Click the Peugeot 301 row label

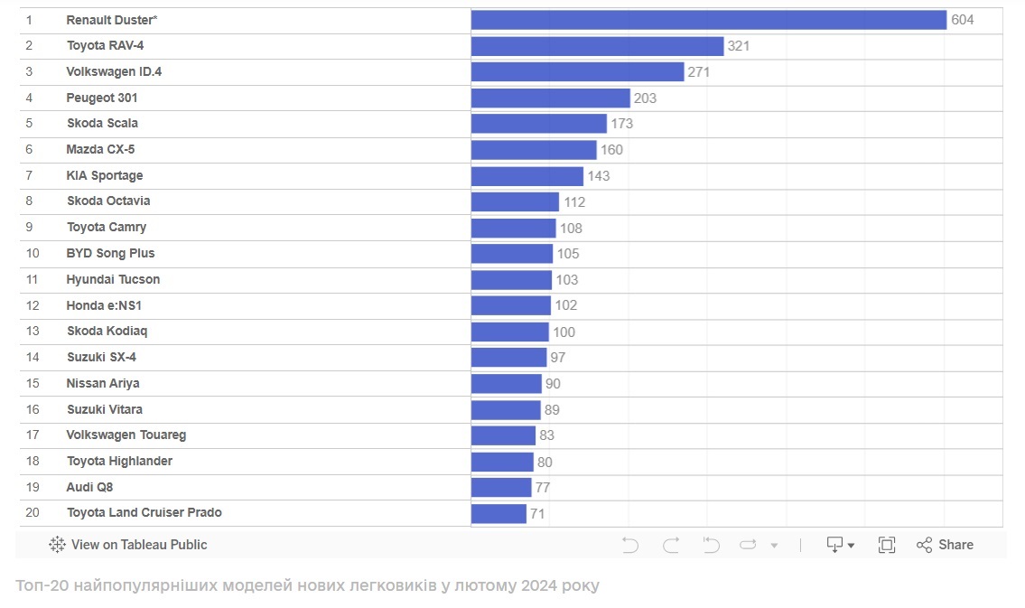pos(102,98)
